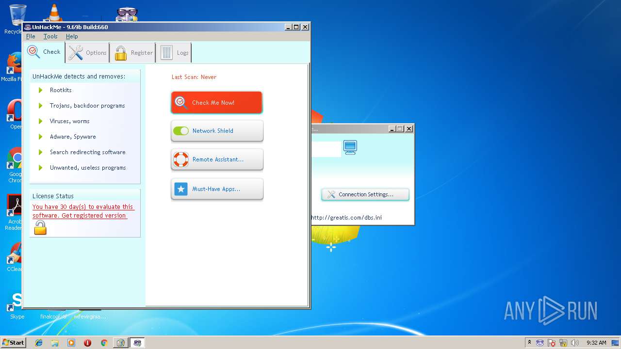
Task: Switch to the Register tab
Action: tap(133, 53)
